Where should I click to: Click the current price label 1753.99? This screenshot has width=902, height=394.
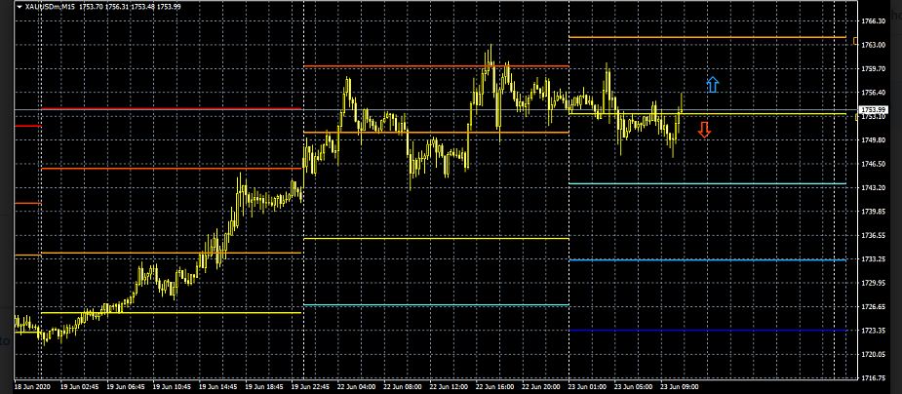(x=873, y=109)
